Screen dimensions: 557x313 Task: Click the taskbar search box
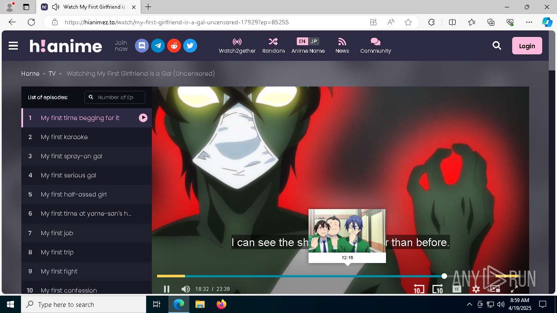pyautogui.click(x=84, y=304)
